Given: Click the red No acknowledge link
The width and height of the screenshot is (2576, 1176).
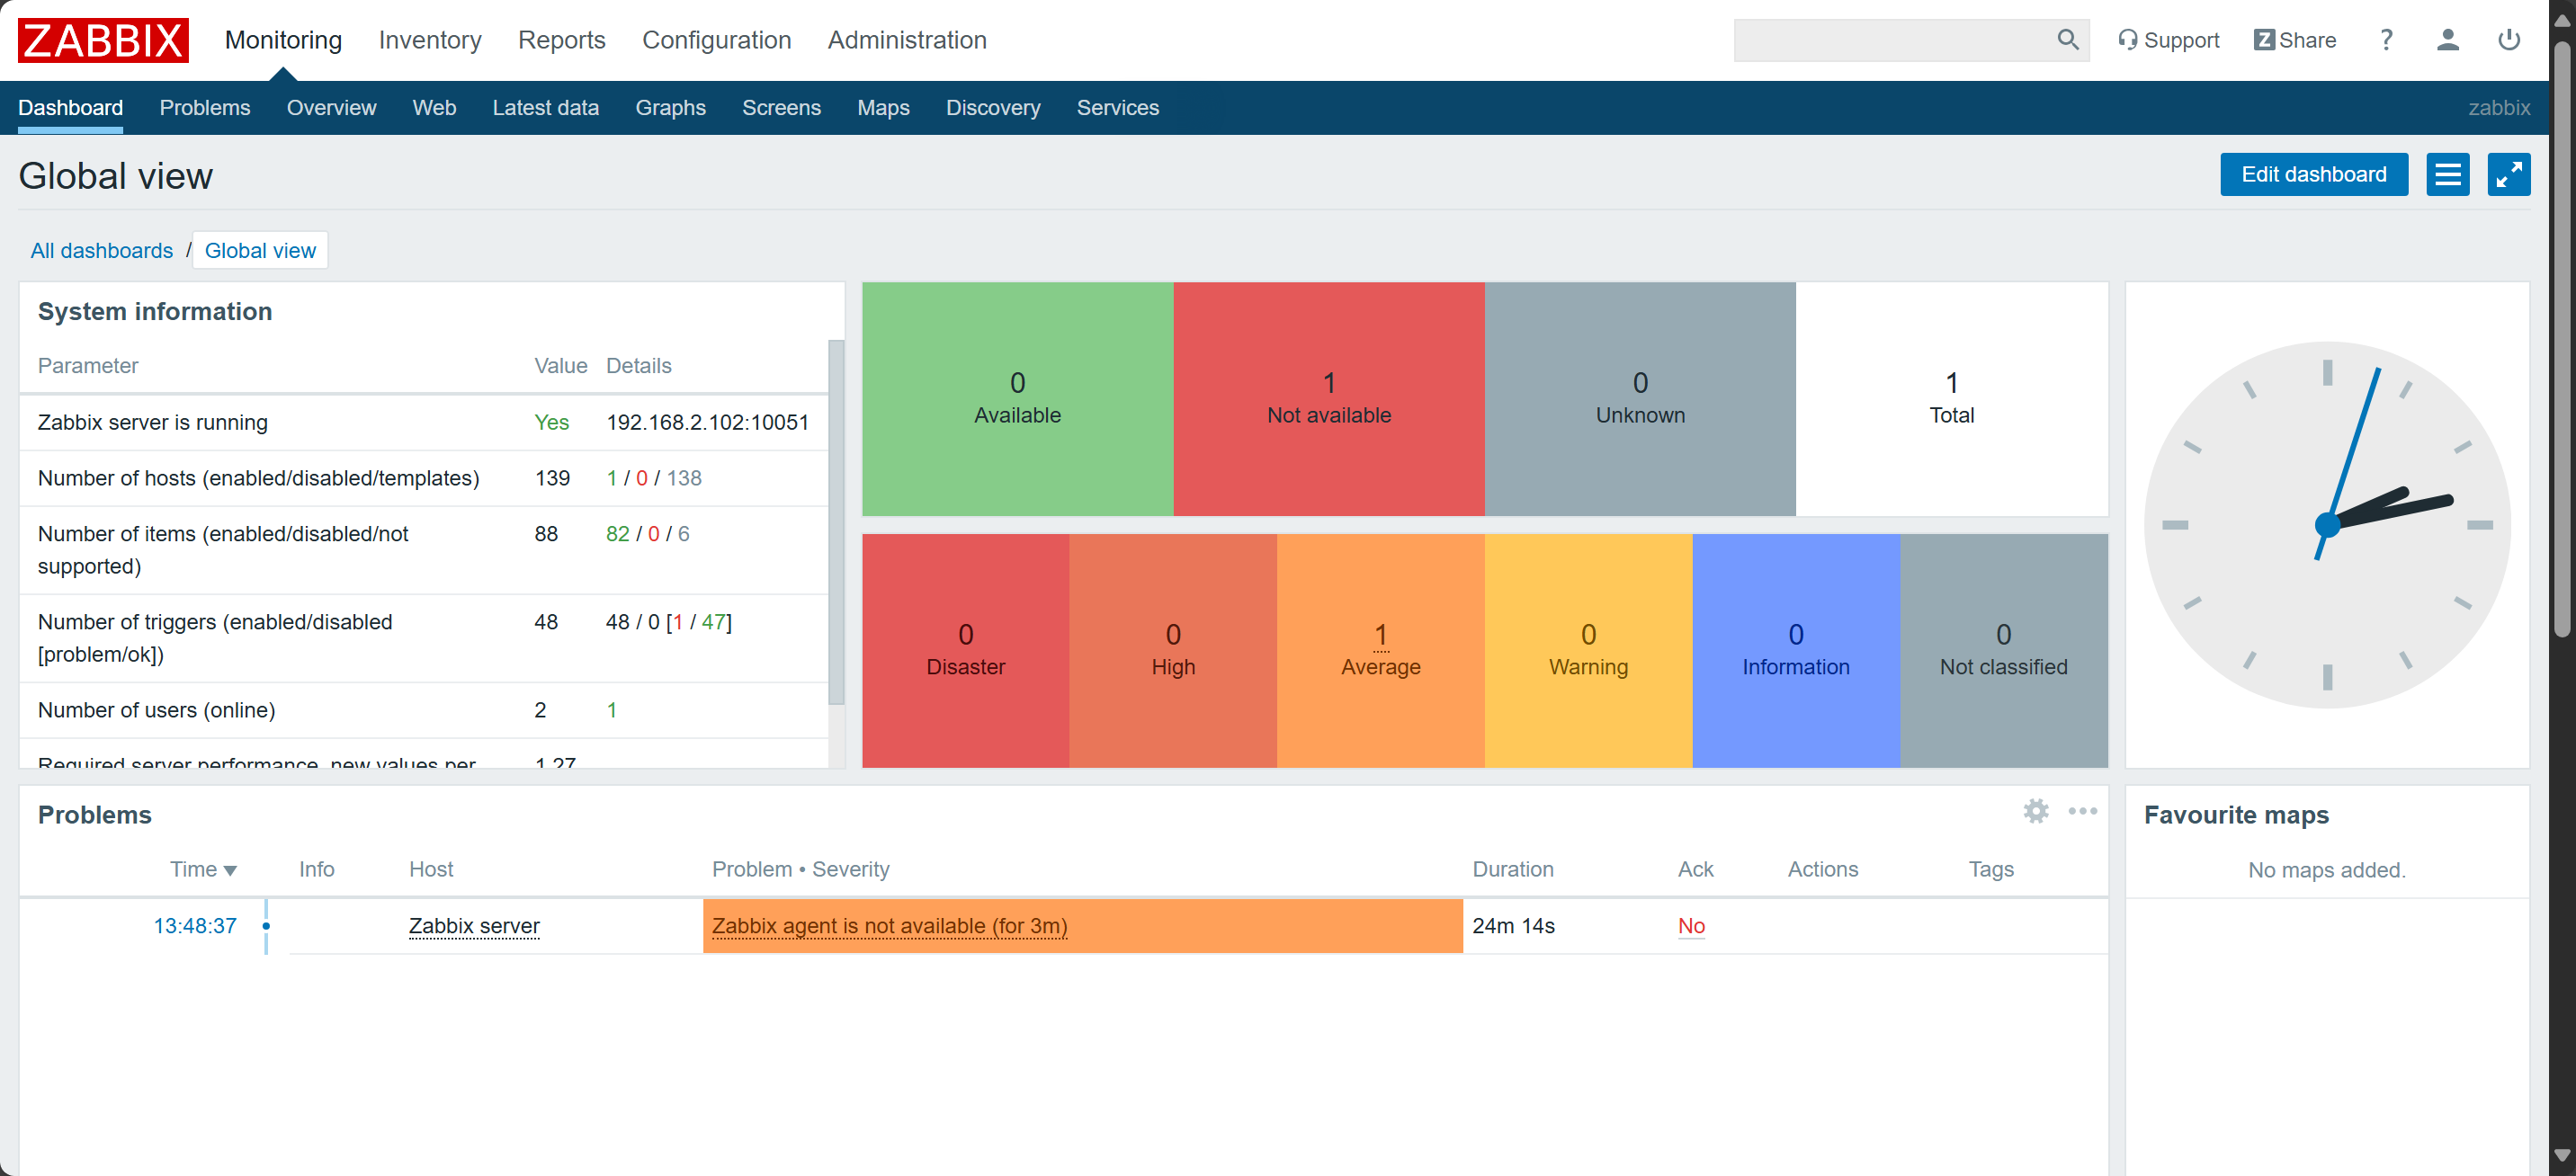Looking at the screenshot, I should click(x=1690, y=926).
